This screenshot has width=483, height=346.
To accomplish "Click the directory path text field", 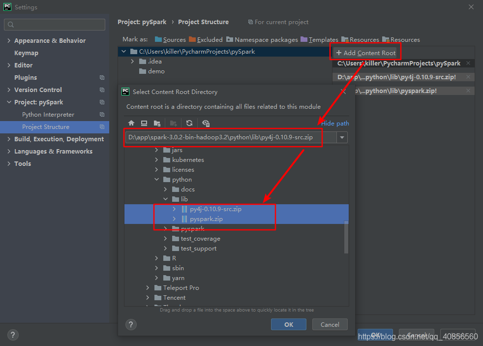I will click(x=231, y=137).
